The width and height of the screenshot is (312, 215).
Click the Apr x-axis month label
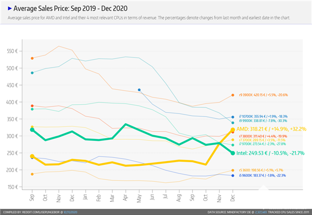click(x=126, y=197)
